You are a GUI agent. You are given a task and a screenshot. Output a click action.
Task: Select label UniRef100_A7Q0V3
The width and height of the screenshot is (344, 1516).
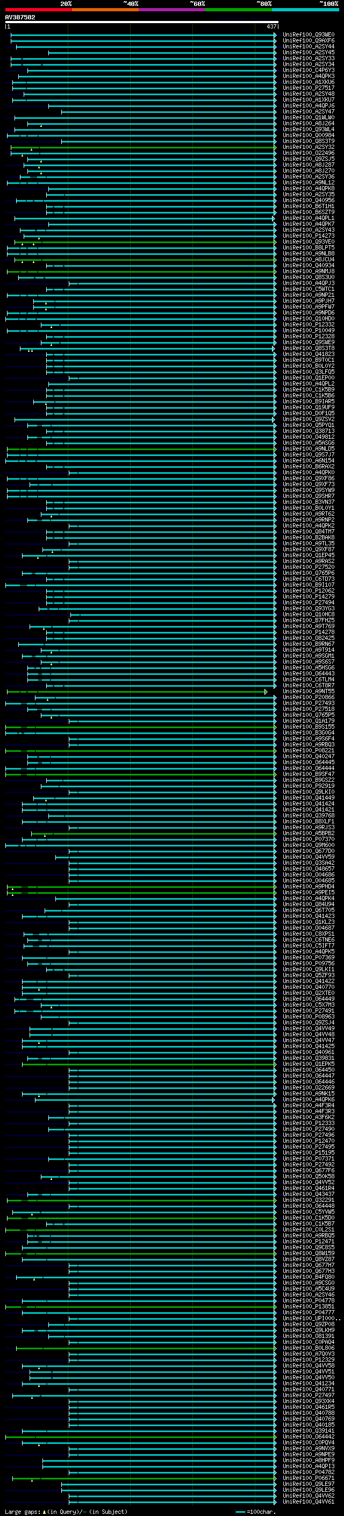[308, 1354]
